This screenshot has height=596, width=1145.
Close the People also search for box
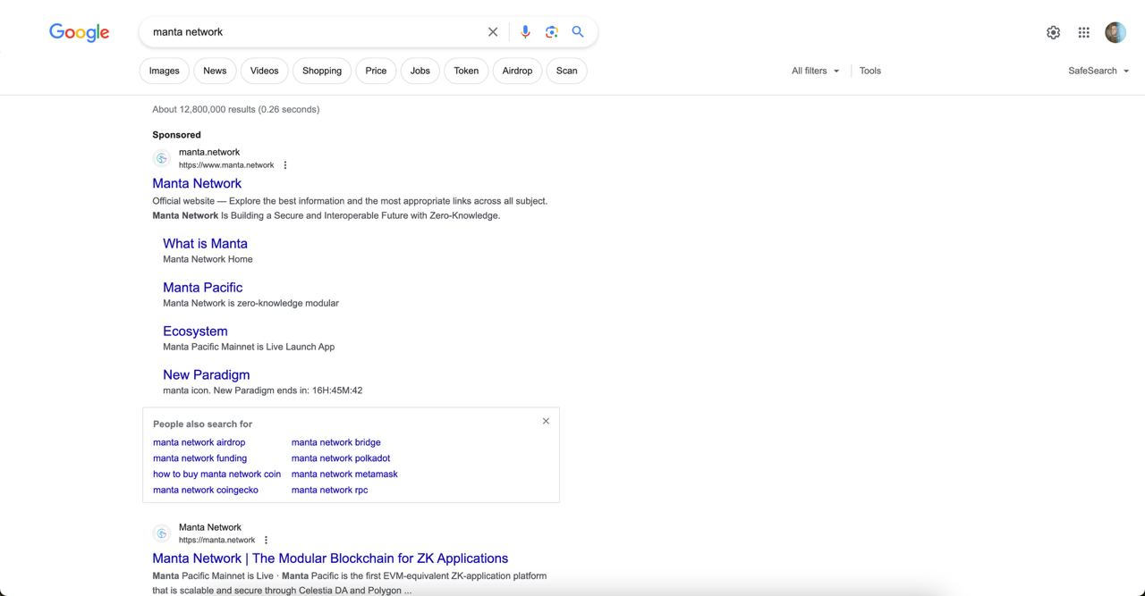[x=546, y=421]
